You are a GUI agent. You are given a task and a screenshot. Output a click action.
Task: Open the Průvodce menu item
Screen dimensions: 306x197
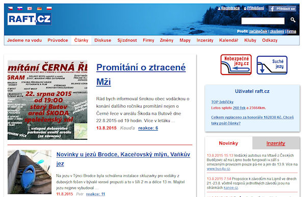pyautogui.click(x=58, y=40)
